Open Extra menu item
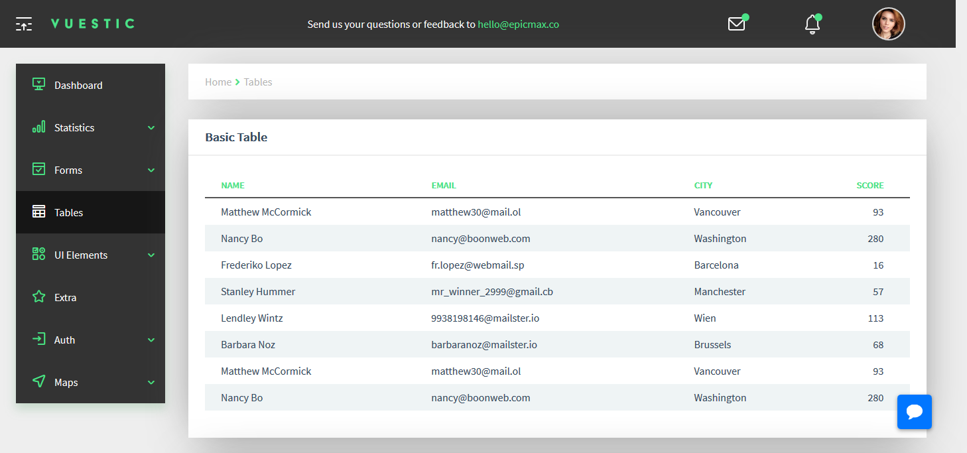967x453 pixels. click(90, 297)
